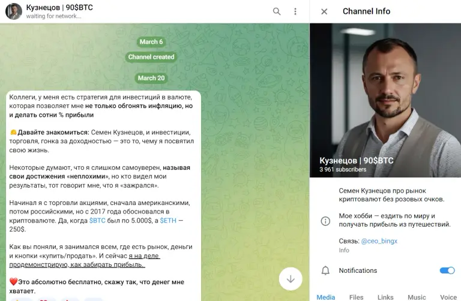Toggle the Notifications switch off
The image size is (461, 301).
click(x=447, y=270)
